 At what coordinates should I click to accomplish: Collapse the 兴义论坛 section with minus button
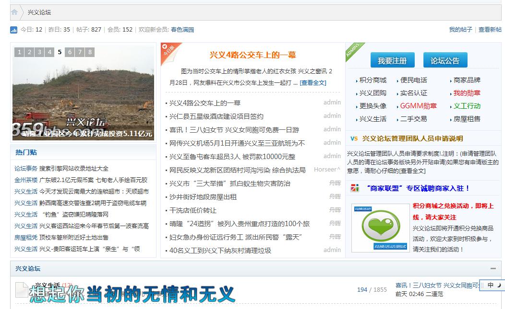(493, 268)
